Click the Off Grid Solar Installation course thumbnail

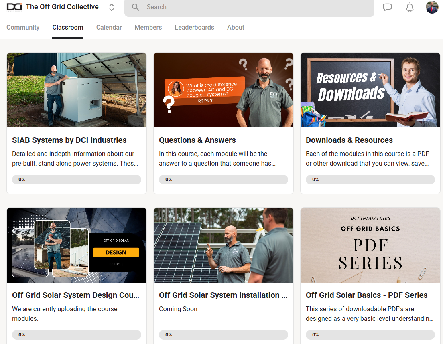tap(223, 245)
